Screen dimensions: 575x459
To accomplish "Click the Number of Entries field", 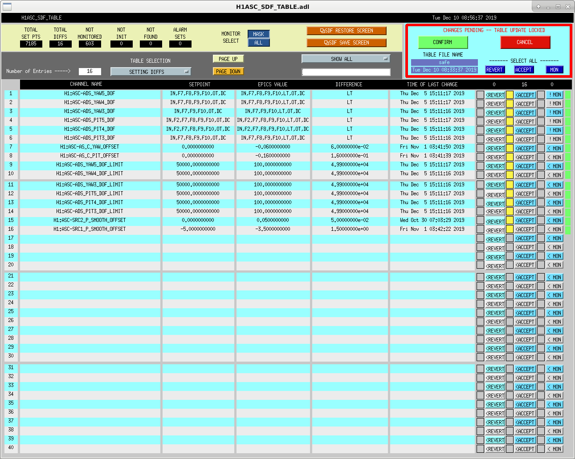I will point(90,71).
